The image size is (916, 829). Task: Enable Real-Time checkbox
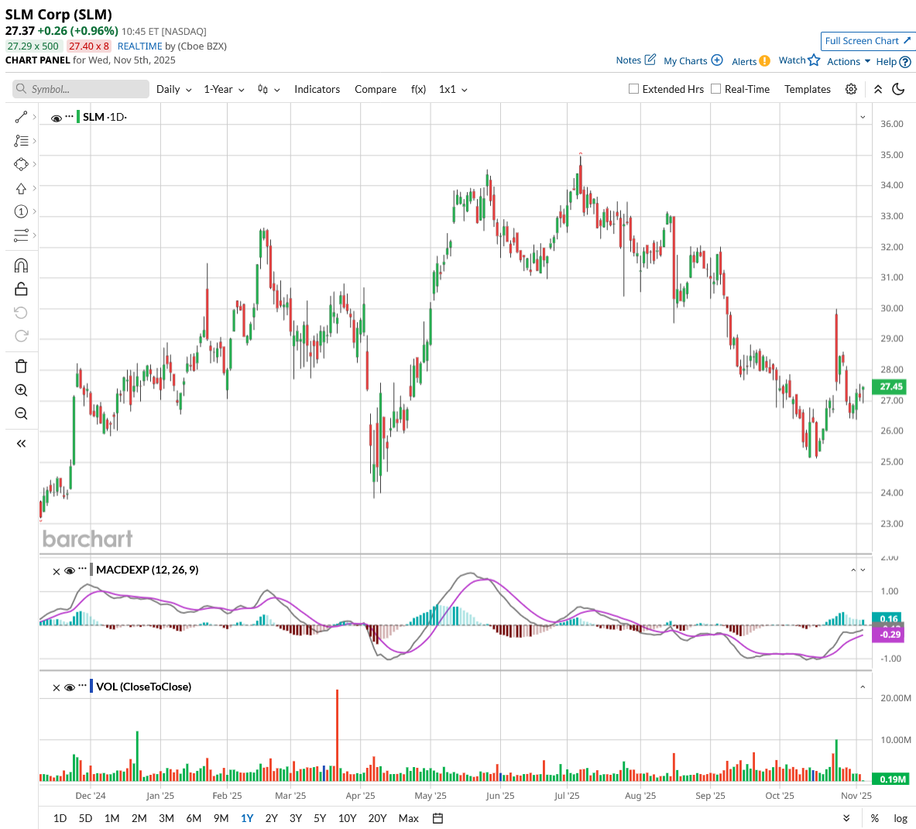tap(715, 89)
